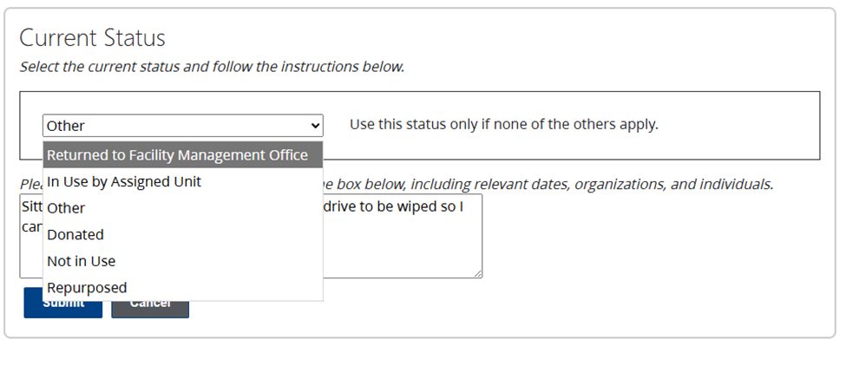Image resolution: width=846 pixels, height=366 pixels.
Task: Select Donated from the status list
Action: coord(75,235)
